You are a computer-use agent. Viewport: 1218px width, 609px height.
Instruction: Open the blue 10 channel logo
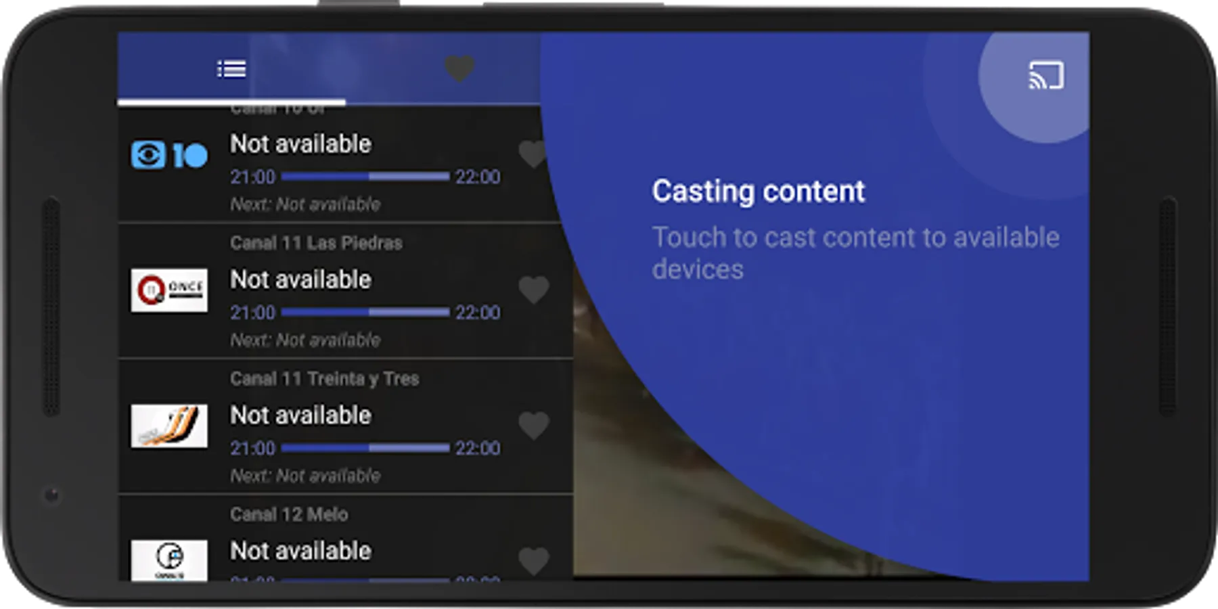(x=169, y=155)
